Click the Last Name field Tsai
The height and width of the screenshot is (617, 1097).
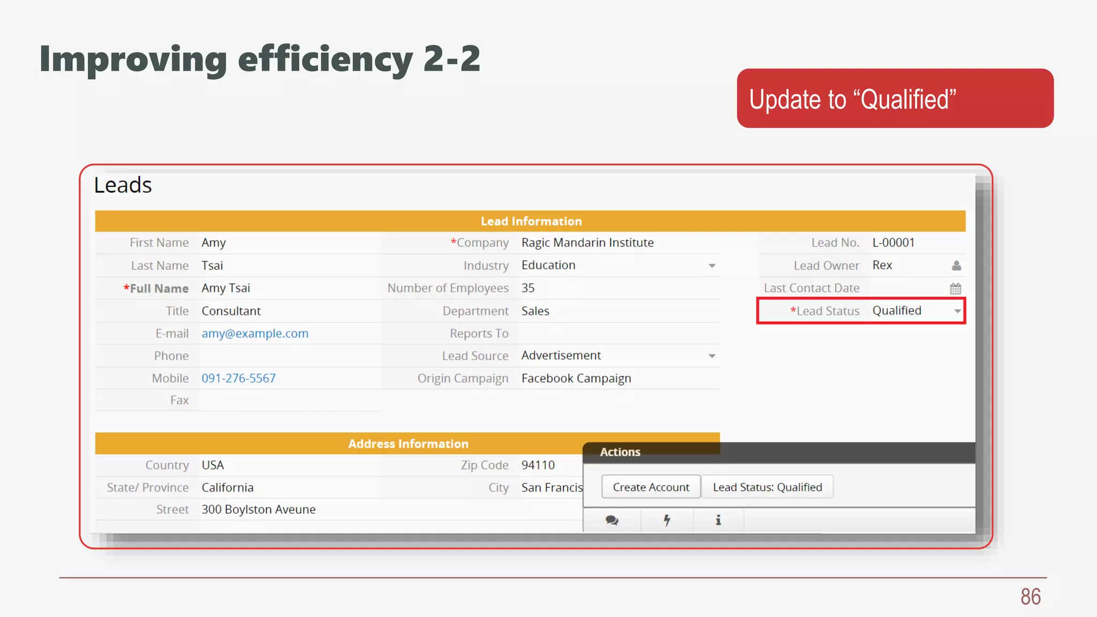click(290, 266)
